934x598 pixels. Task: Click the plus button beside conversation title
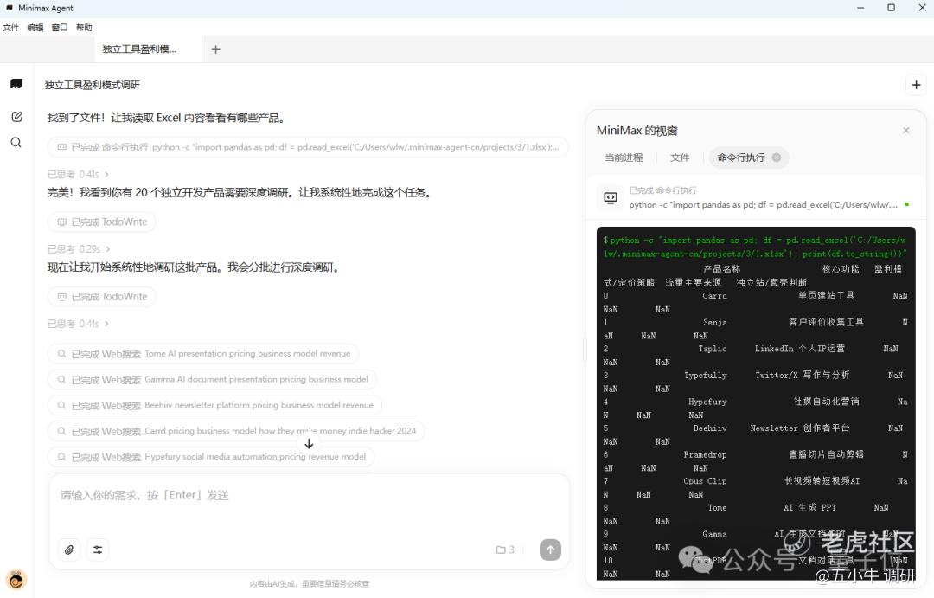916,85
